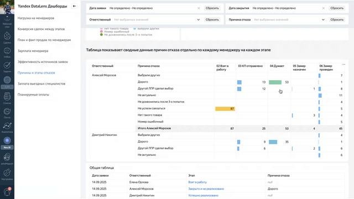The height and width of the screenshot is (199, 354).
Task: Click the Дата закрытия date range field
Action: tap(289, 8)
